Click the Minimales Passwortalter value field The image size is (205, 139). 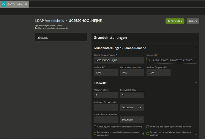coord(106,107)
